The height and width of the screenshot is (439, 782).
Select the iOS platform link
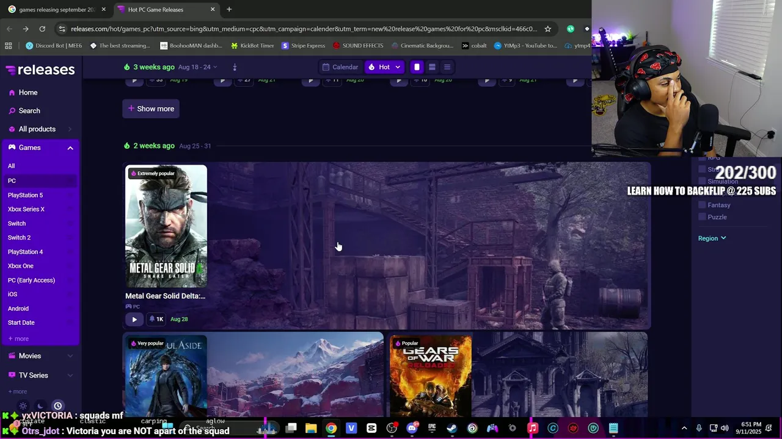[x=12, y=294]
